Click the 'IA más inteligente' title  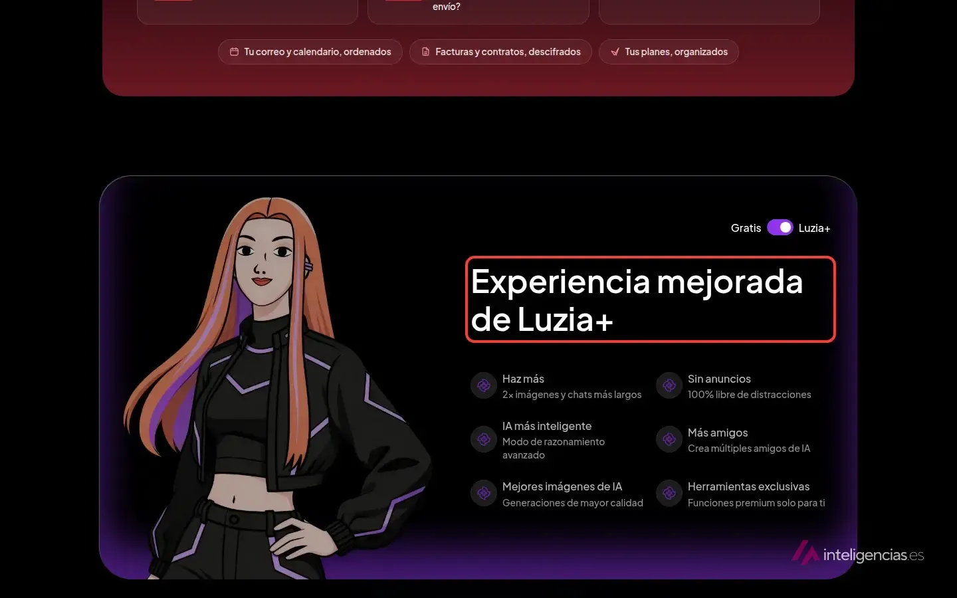coord(547,426)
